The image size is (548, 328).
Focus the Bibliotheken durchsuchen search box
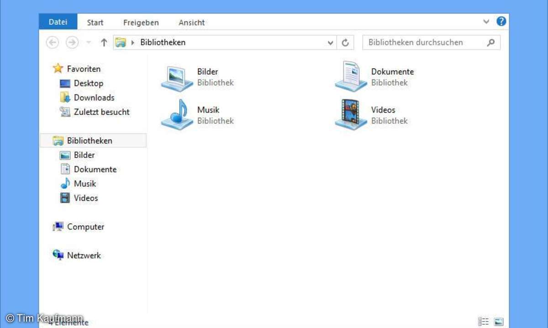431,42
